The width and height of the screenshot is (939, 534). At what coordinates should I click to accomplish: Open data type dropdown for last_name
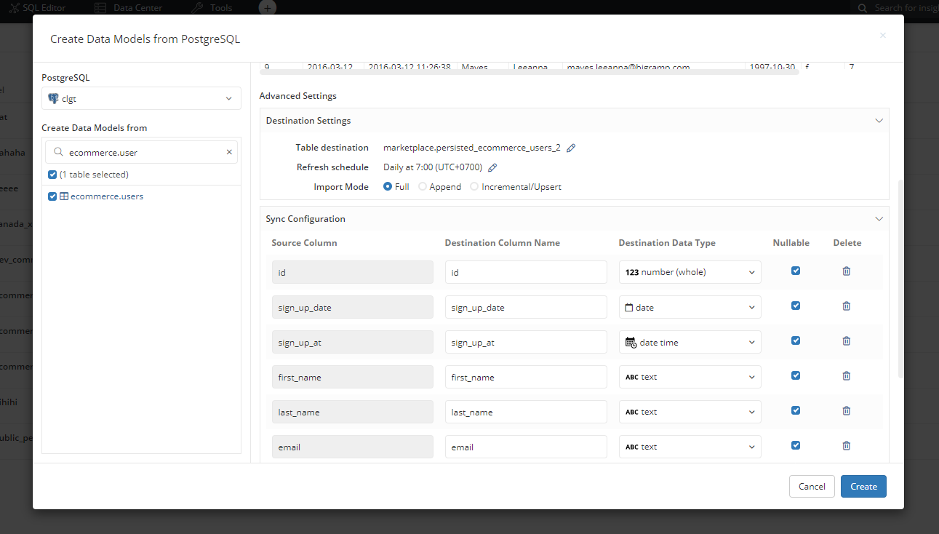point(690,412)
